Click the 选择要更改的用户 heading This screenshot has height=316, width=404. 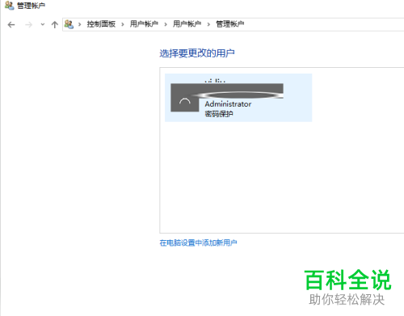197,53
